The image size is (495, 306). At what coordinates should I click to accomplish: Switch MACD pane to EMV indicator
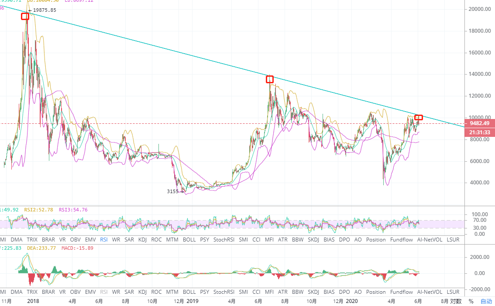pos(90,292)
